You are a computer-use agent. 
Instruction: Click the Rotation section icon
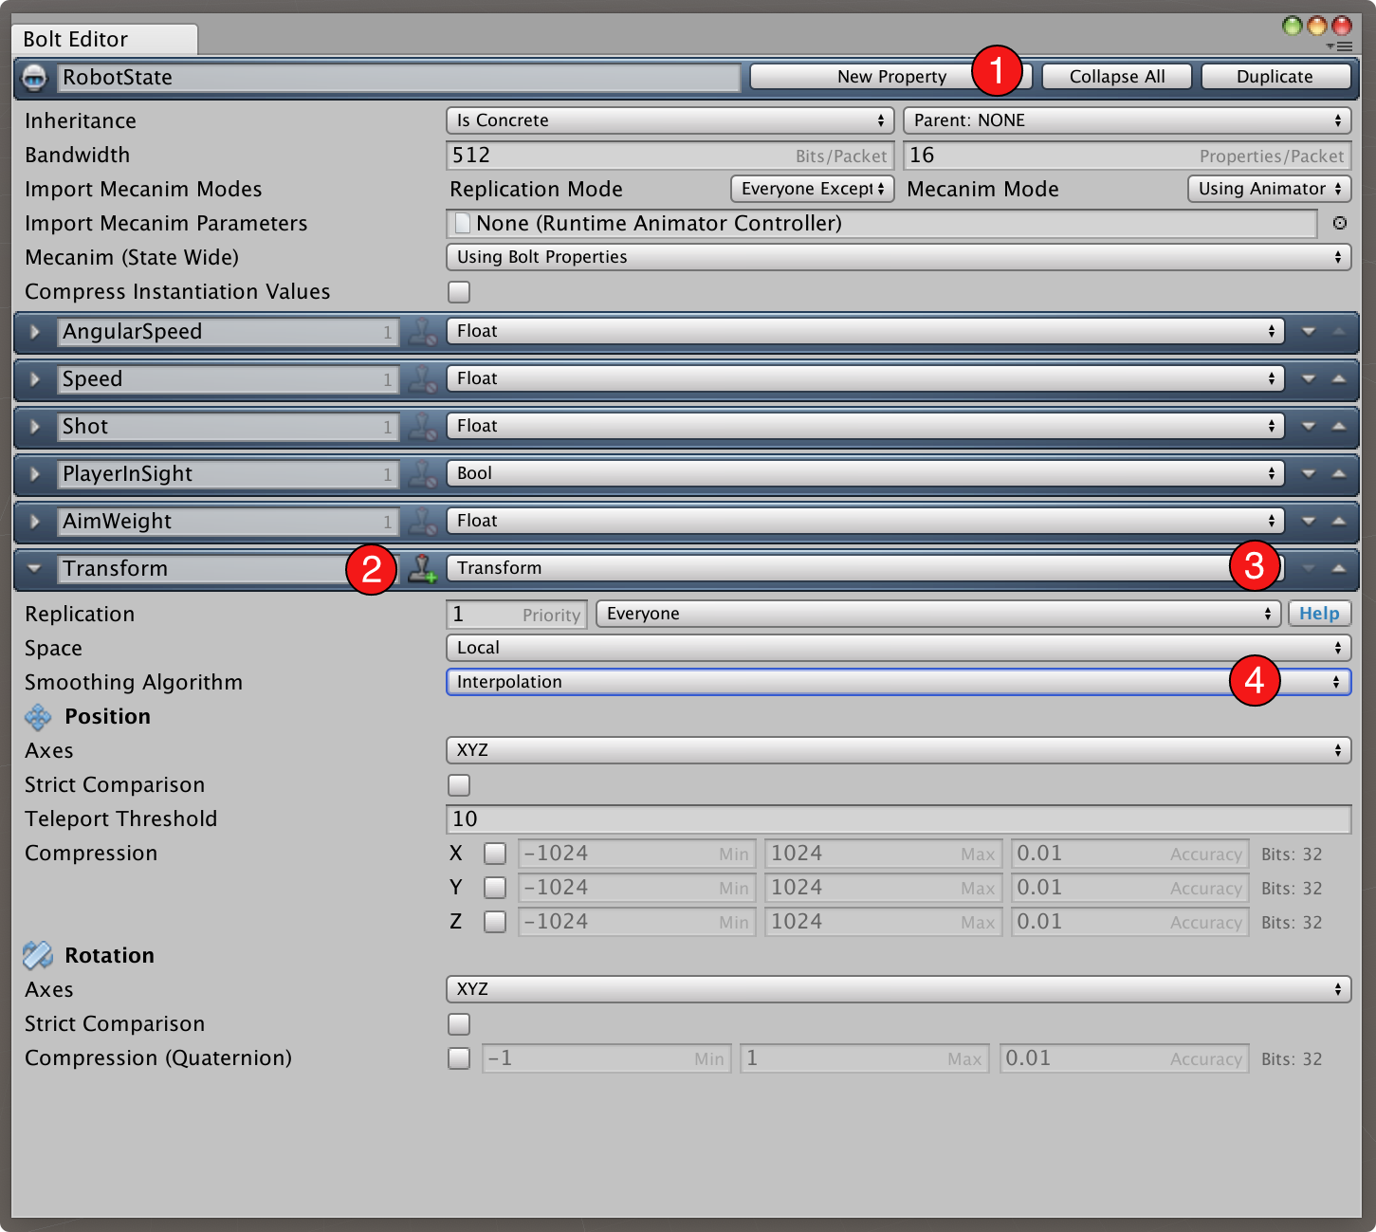tap(38, 955)
